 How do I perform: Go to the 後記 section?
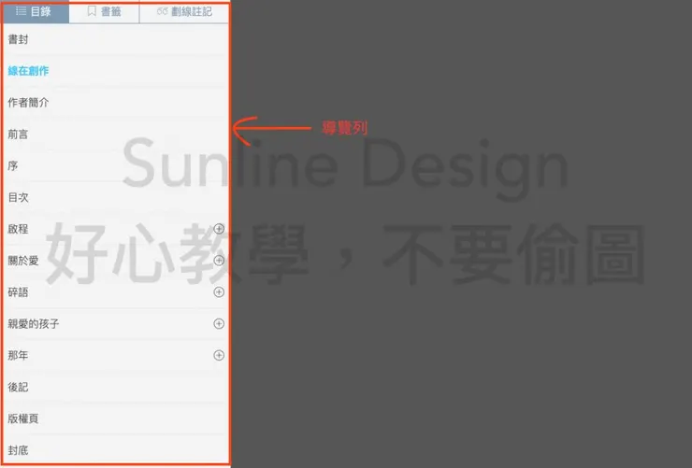(x=116, y=387)
